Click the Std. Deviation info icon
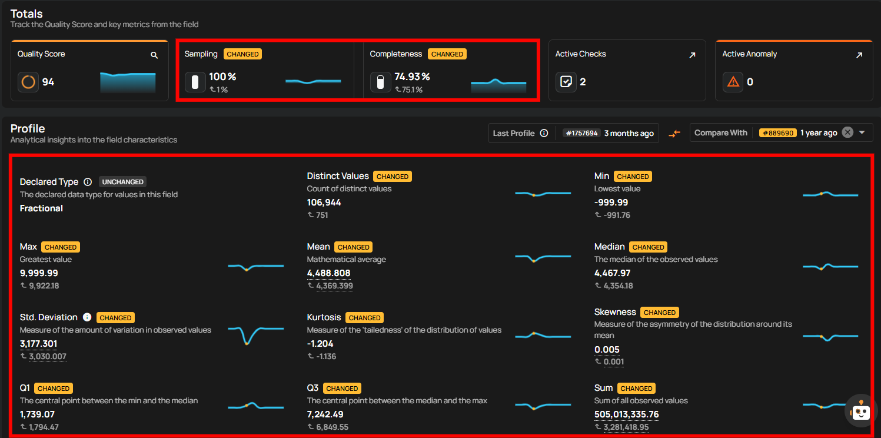The height and width of the screenshot is (438, 881). [87, 317]
